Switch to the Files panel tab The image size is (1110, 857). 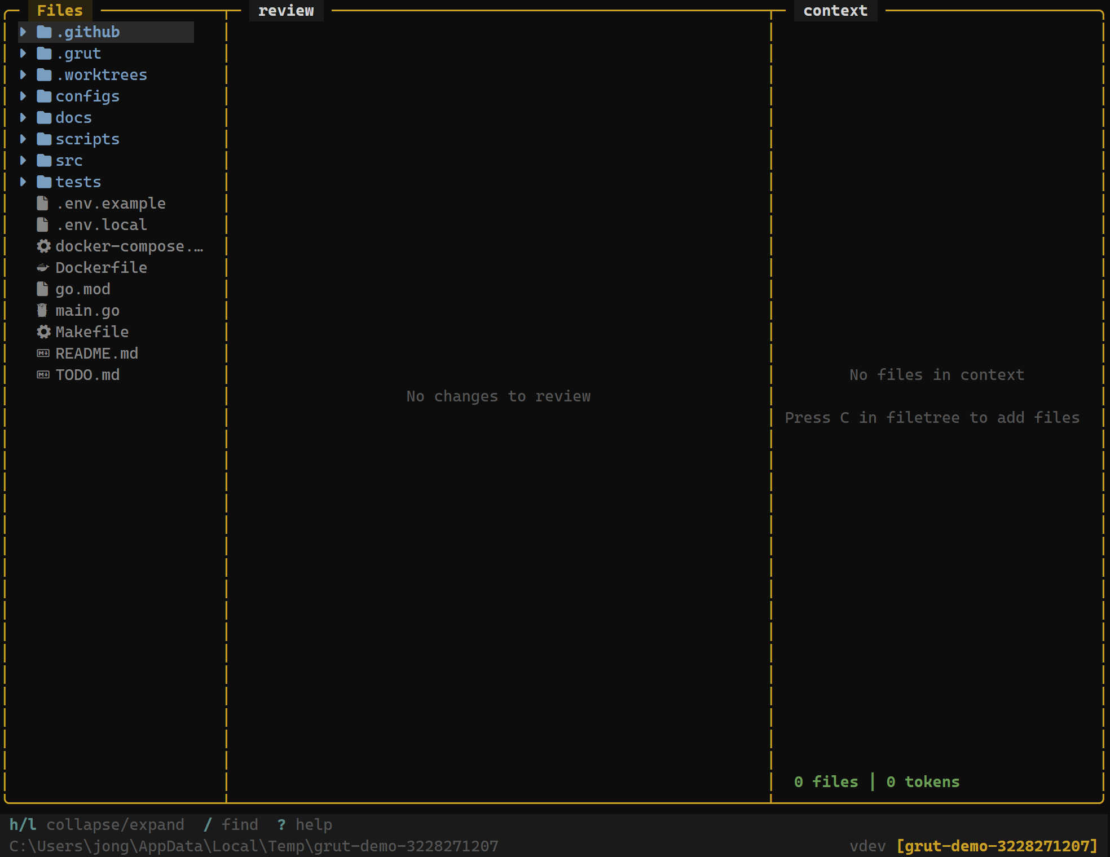tap(60, 11)
